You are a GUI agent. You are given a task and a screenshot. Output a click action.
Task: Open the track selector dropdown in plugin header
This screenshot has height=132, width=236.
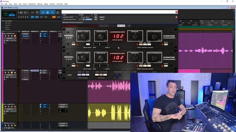coord(70,17)
